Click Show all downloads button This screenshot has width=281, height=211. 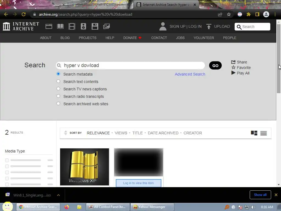[x=260, y=195]
